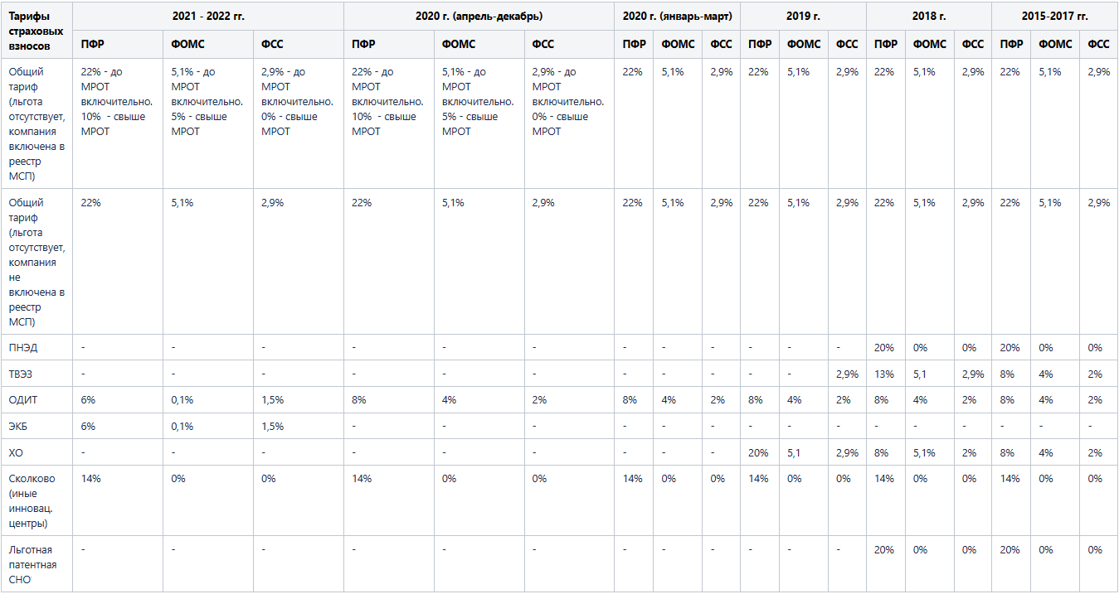Viewport: 1119px width, 594px height.
Task: Select the "2018 г." column group header
Action: tap(928, 16)
